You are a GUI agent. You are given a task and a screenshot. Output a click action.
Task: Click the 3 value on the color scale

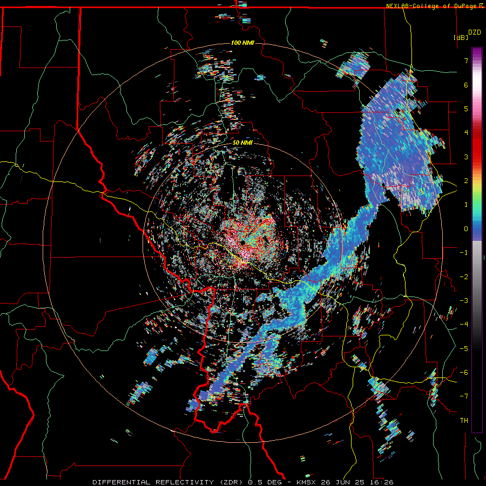click(466, 157)
